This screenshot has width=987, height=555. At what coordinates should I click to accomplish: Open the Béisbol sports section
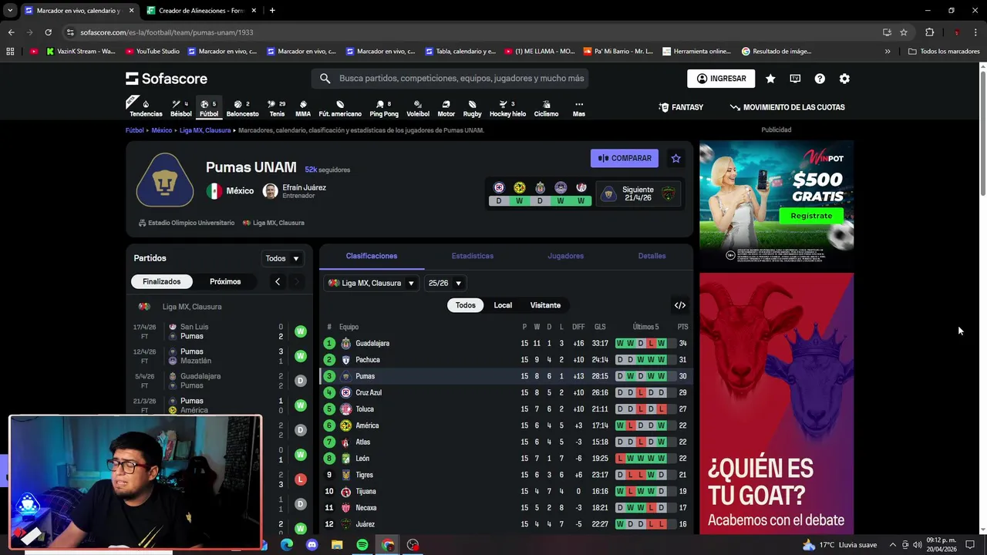point(181,108)
